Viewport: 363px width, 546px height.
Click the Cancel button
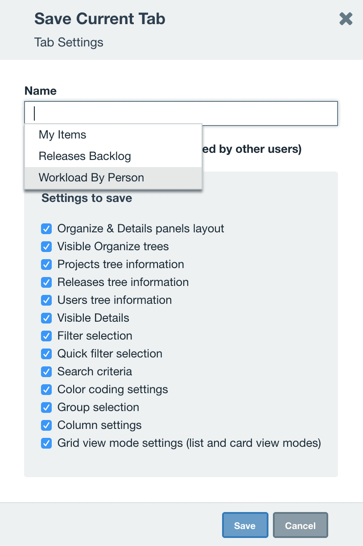tap(300, 525)
